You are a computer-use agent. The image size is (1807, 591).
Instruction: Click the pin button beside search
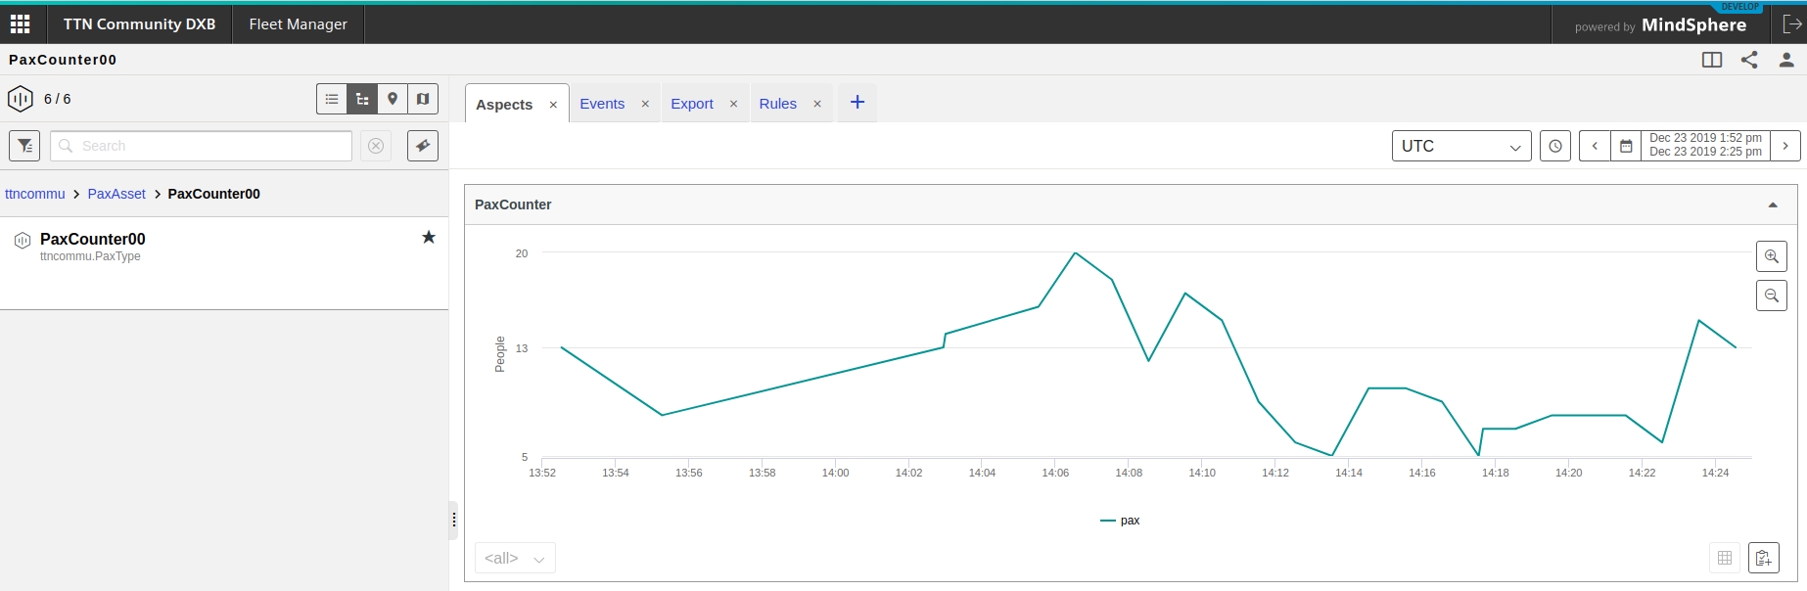click(x=423, y=146)
